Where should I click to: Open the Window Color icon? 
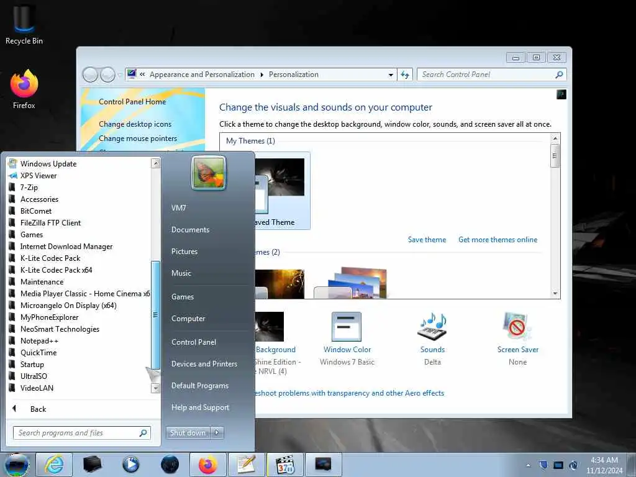347,327
